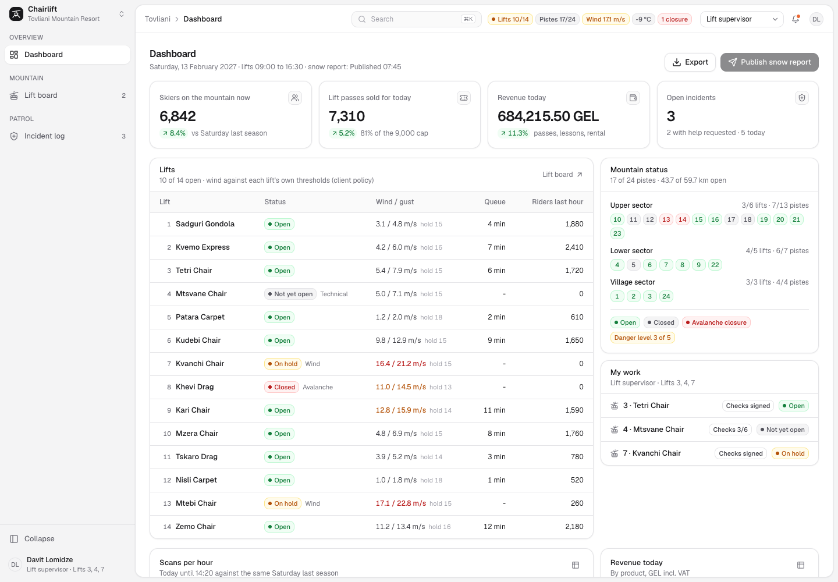Screen dimensions: 838x582
Task: Click the Closed legend chip in Mountain status
Action: point(661,322)
